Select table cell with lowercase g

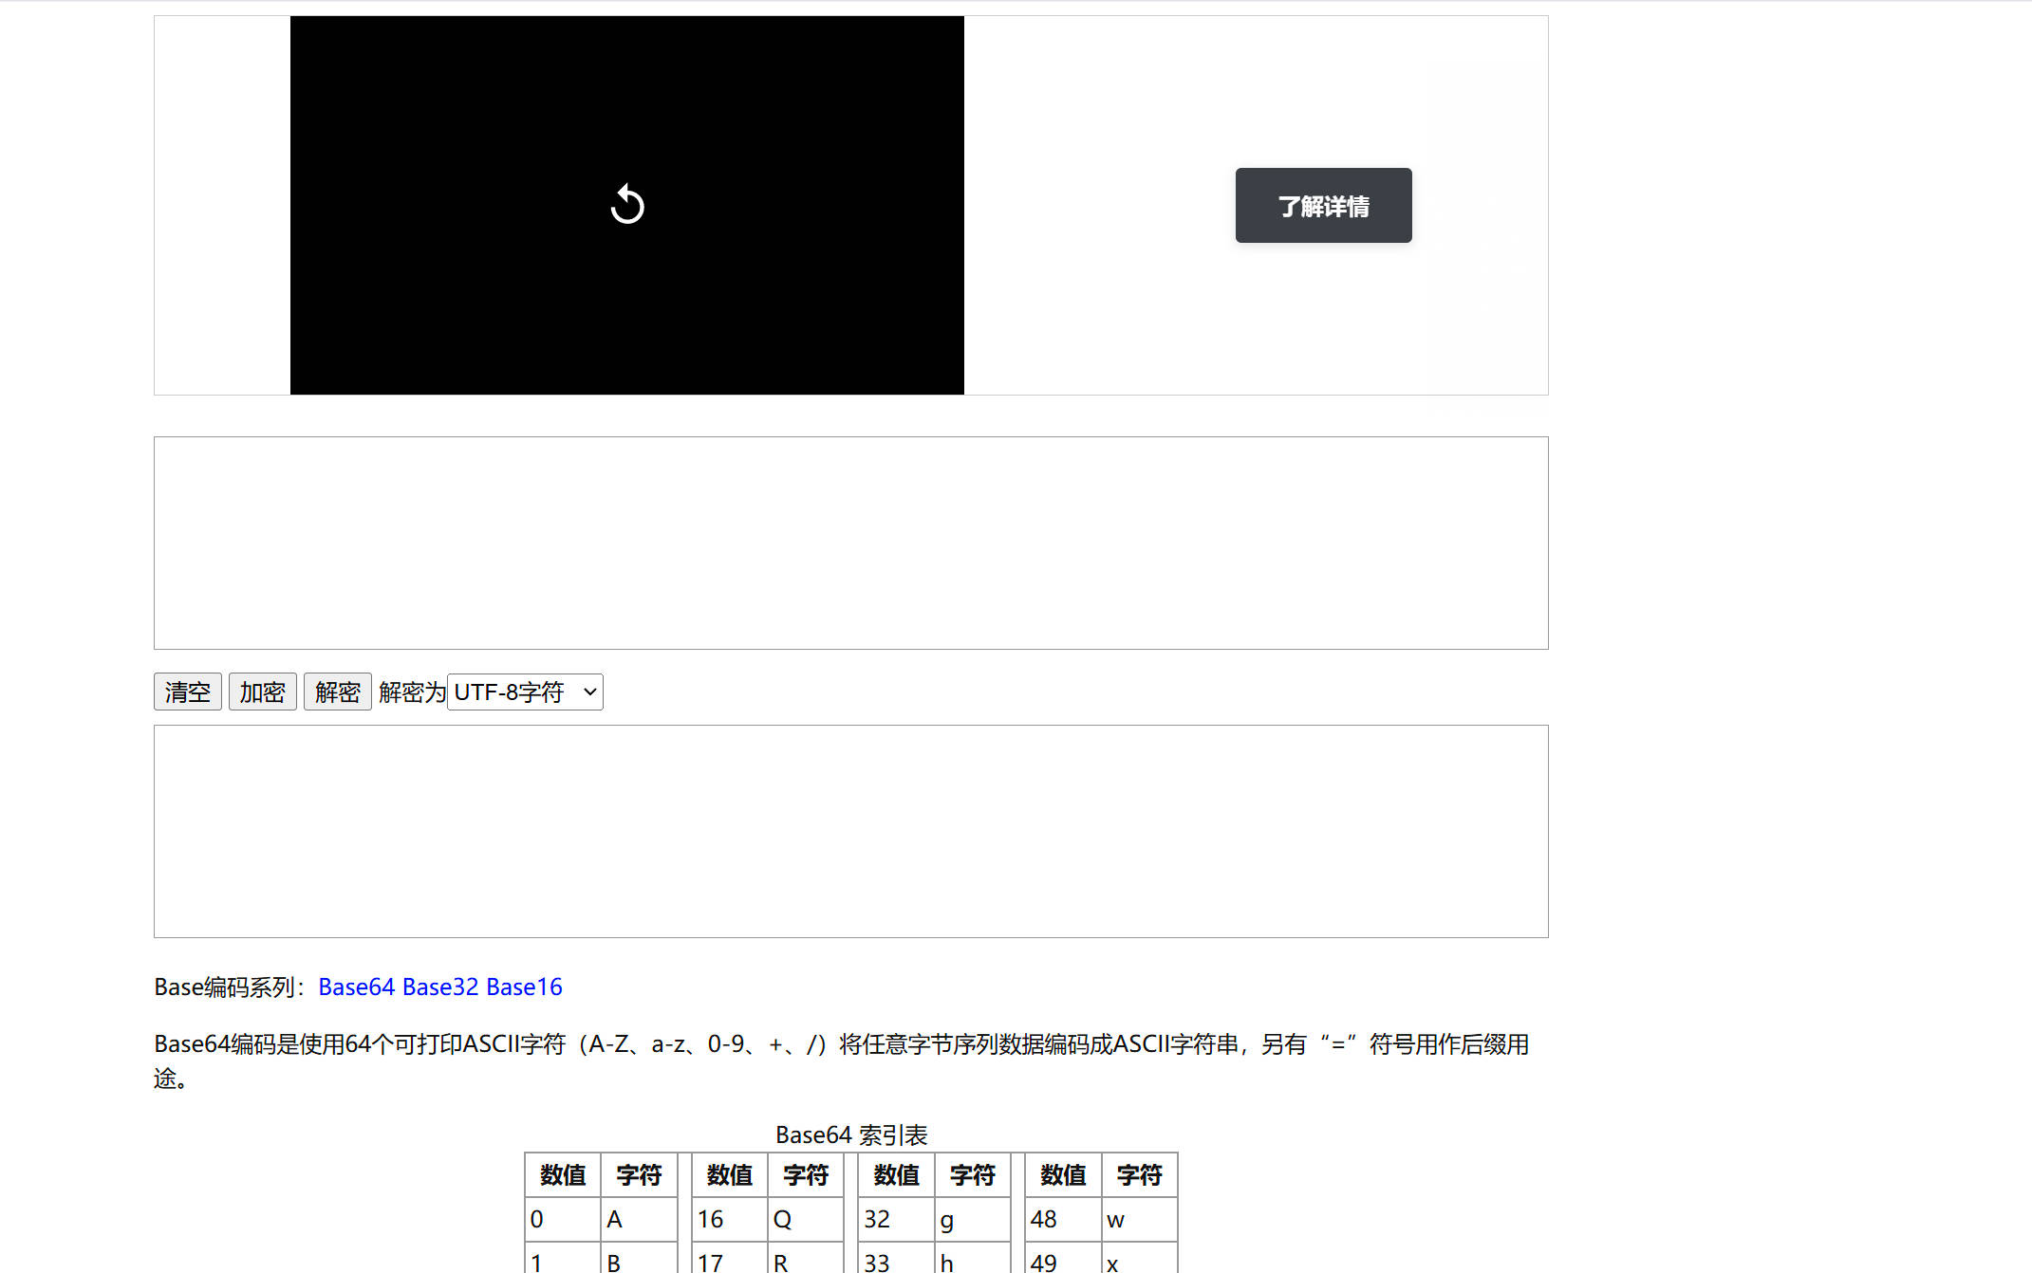pos(971,1219)
